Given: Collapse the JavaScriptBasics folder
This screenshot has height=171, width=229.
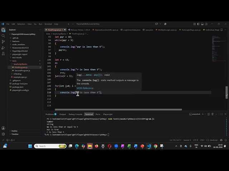Looking at the screenshot, I should click(x=20, y=64).
